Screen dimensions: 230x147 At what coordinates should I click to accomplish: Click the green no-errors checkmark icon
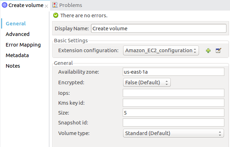point(56,16)
